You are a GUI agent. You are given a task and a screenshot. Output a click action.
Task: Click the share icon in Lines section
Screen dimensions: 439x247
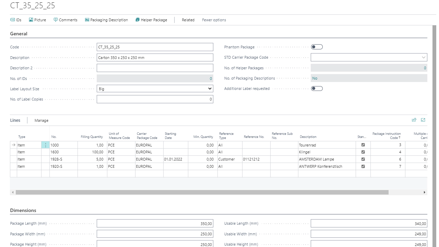(414, 120)
